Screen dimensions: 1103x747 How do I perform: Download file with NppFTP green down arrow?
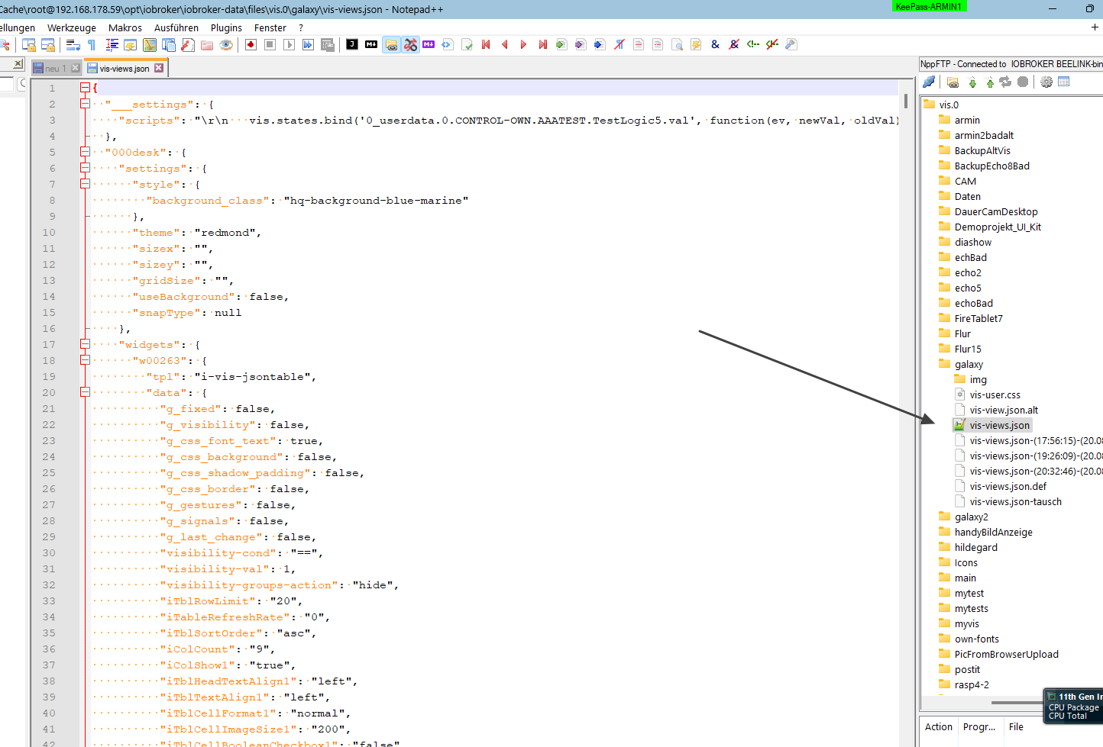(x=972, y=82)
